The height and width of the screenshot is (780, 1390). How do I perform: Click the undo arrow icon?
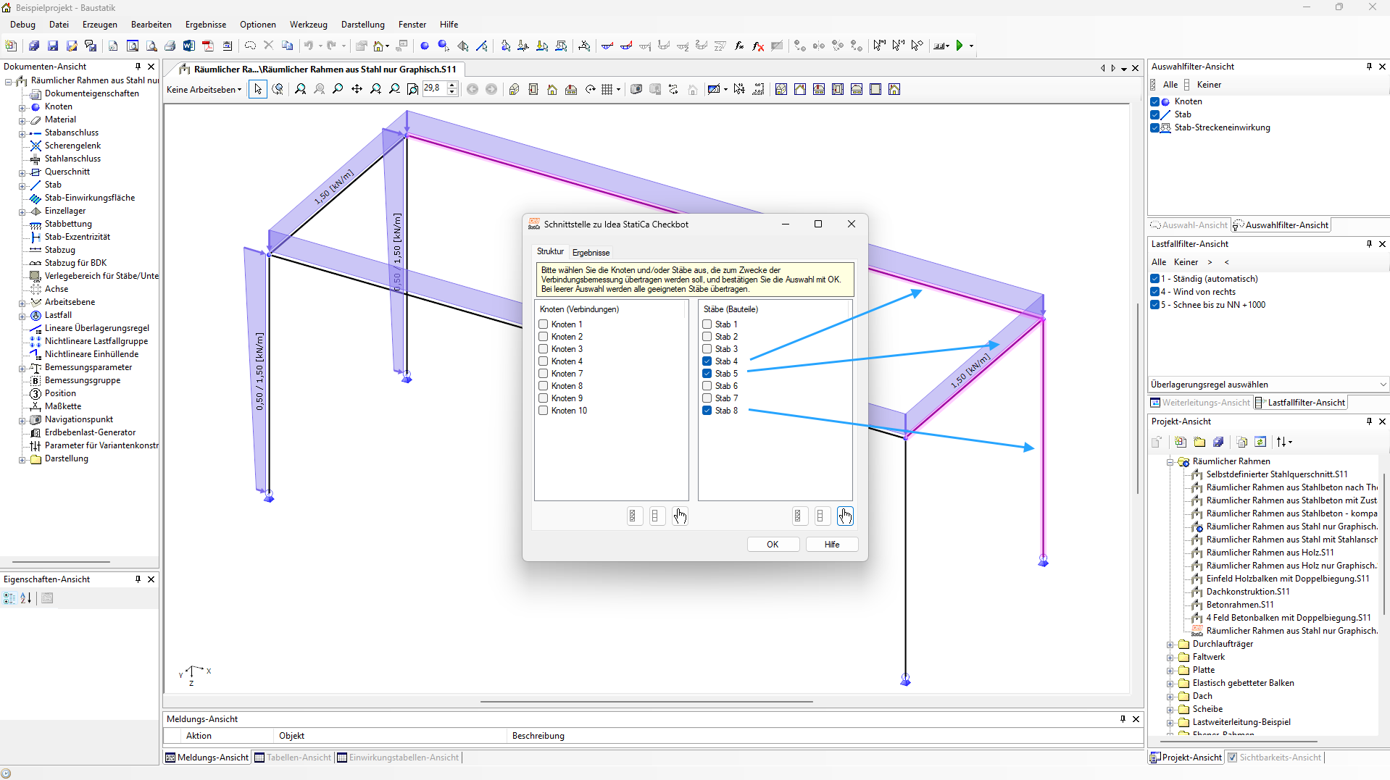309,46
